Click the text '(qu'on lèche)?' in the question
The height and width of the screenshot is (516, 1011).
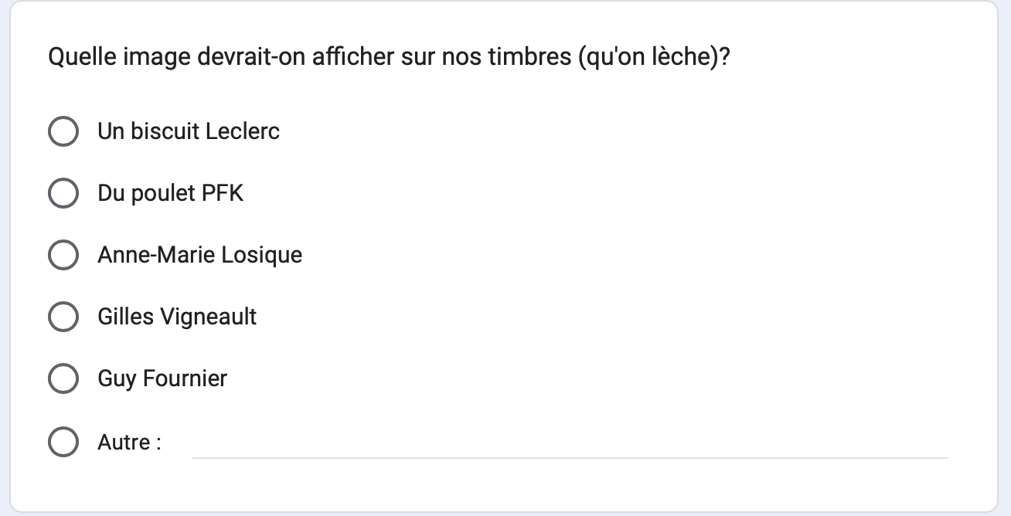coord(654,59)
